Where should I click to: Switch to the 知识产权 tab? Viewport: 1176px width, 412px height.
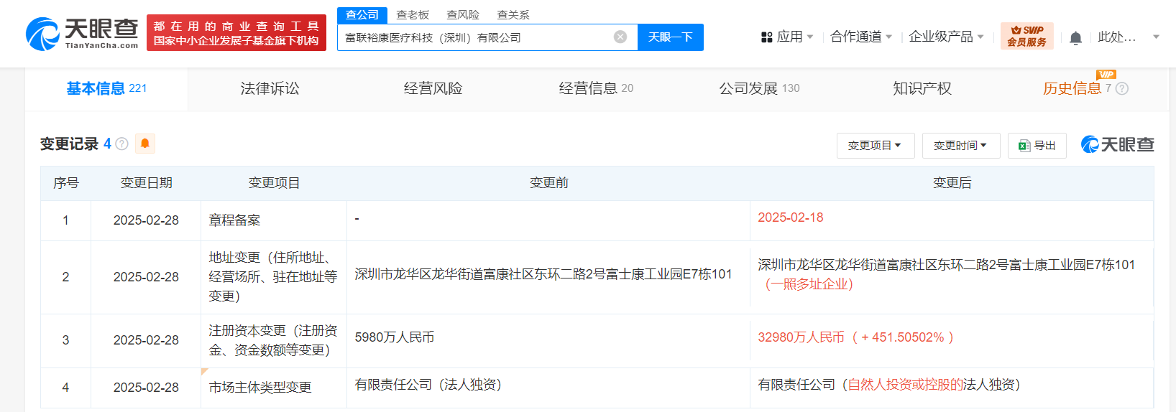922,88
